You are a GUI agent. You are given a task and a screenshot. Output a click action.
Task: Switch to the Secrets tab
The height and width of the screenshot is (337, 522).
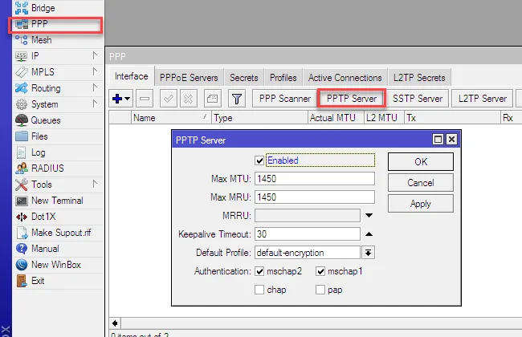[x=244, y=78]
